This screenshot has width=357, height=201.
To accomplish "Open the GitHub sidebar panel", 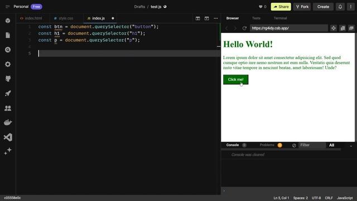I will 8,79.
